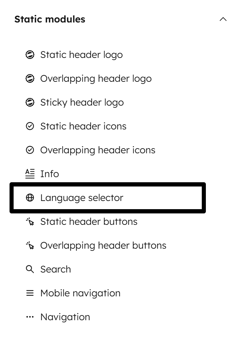Select the Overlapping header logo globe icon
Viewport: 245px width, 342px height.
pyautogui.click(x=31, y=78)
